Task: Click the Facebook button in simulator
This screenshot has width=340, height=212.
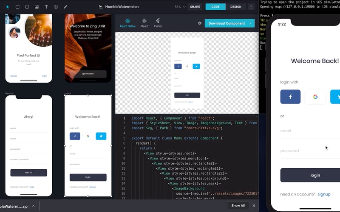Action: (x=290, y=97)
